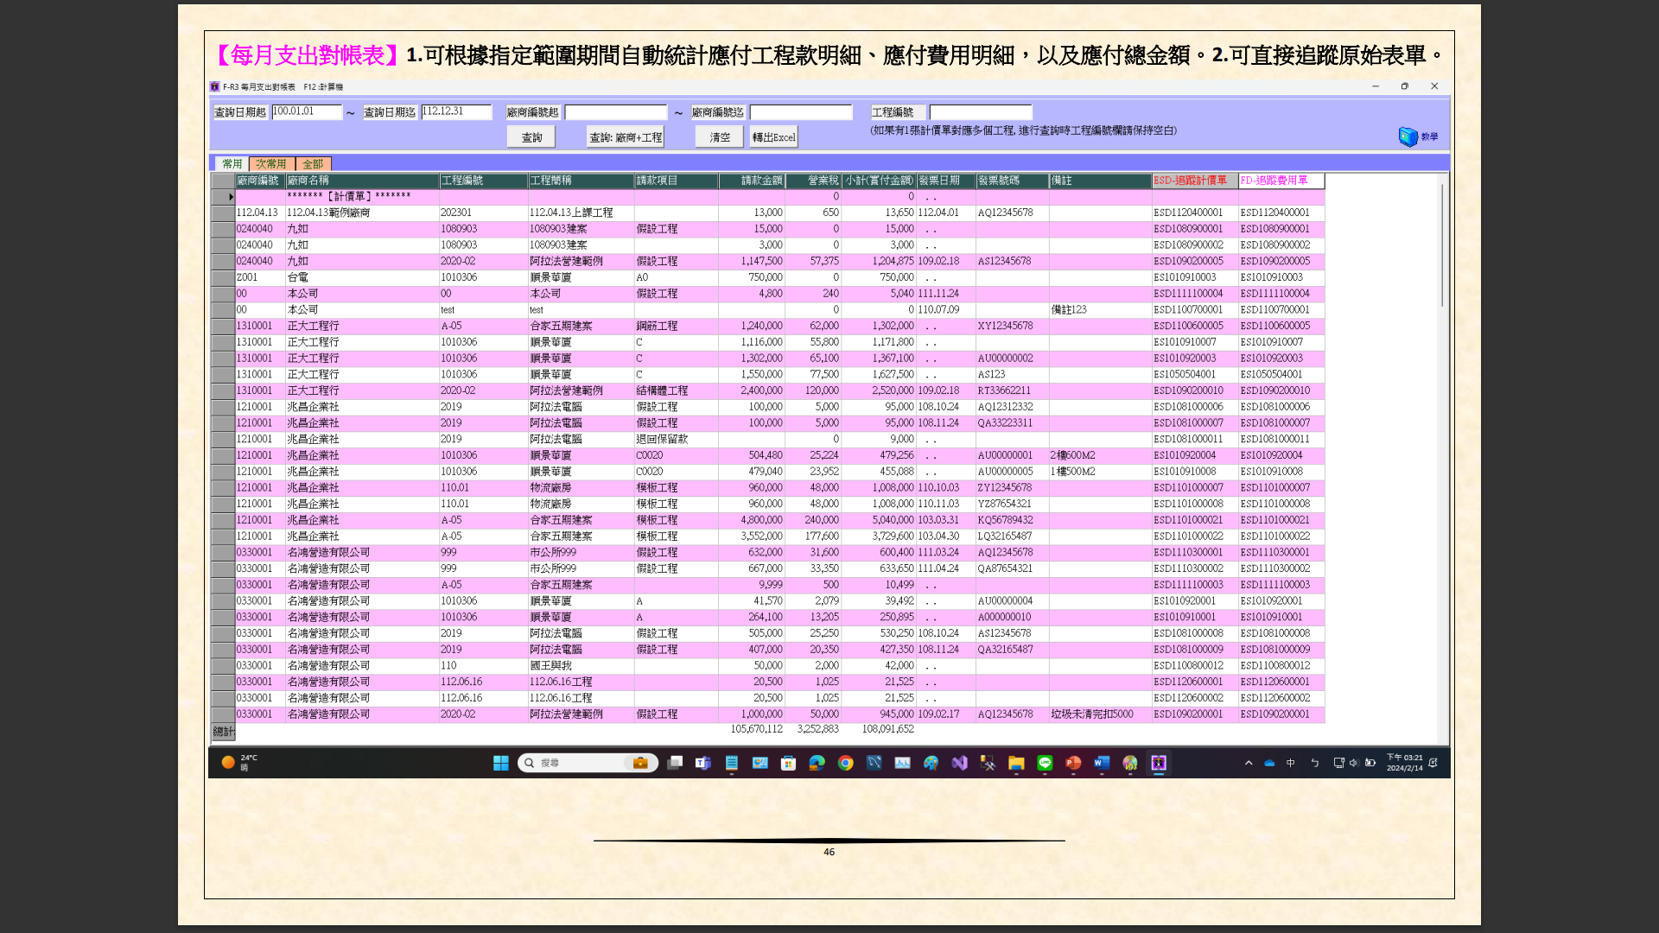1659x933 pixels.
Task: Open the volume speaker tray icon
Action: tap(1354, 763)
